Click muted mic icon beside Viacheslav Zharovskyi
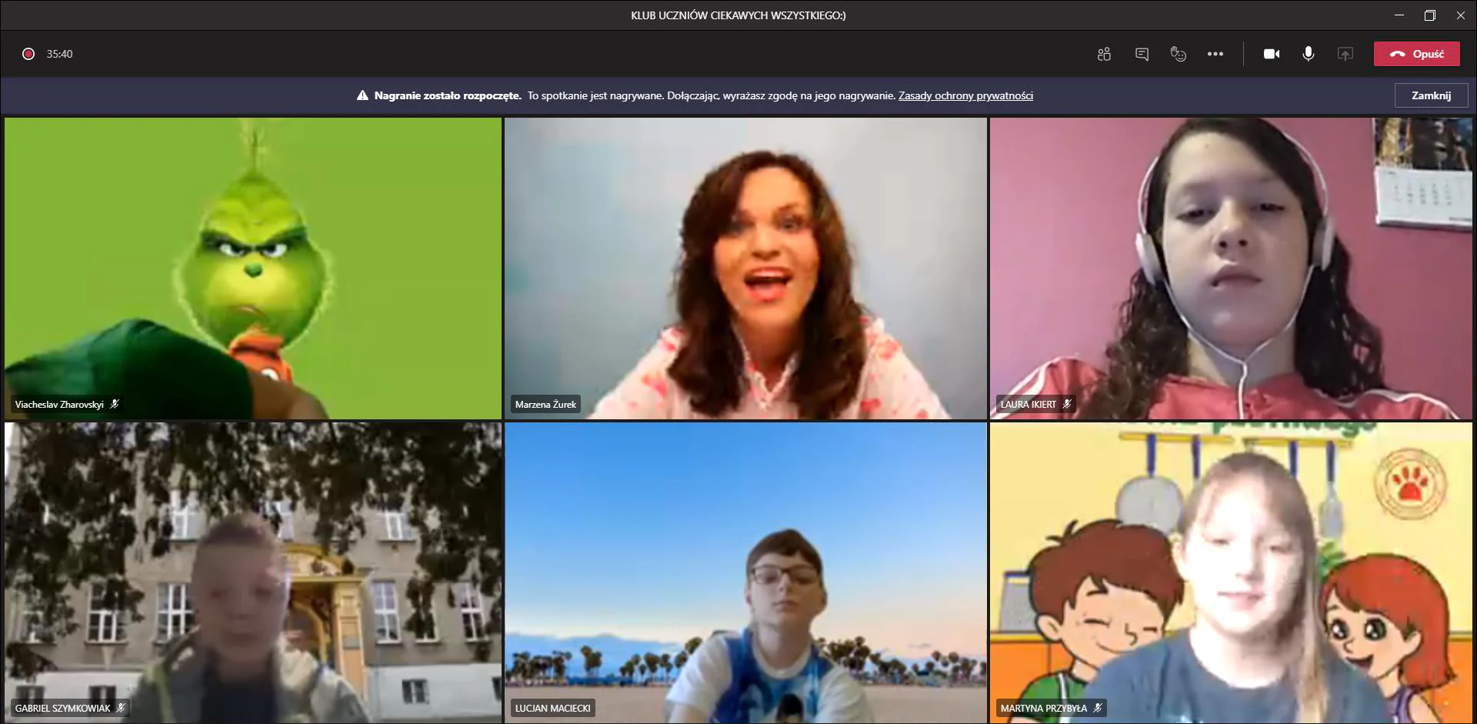Viewport: 1477px width, 724px height. point(115,404)
